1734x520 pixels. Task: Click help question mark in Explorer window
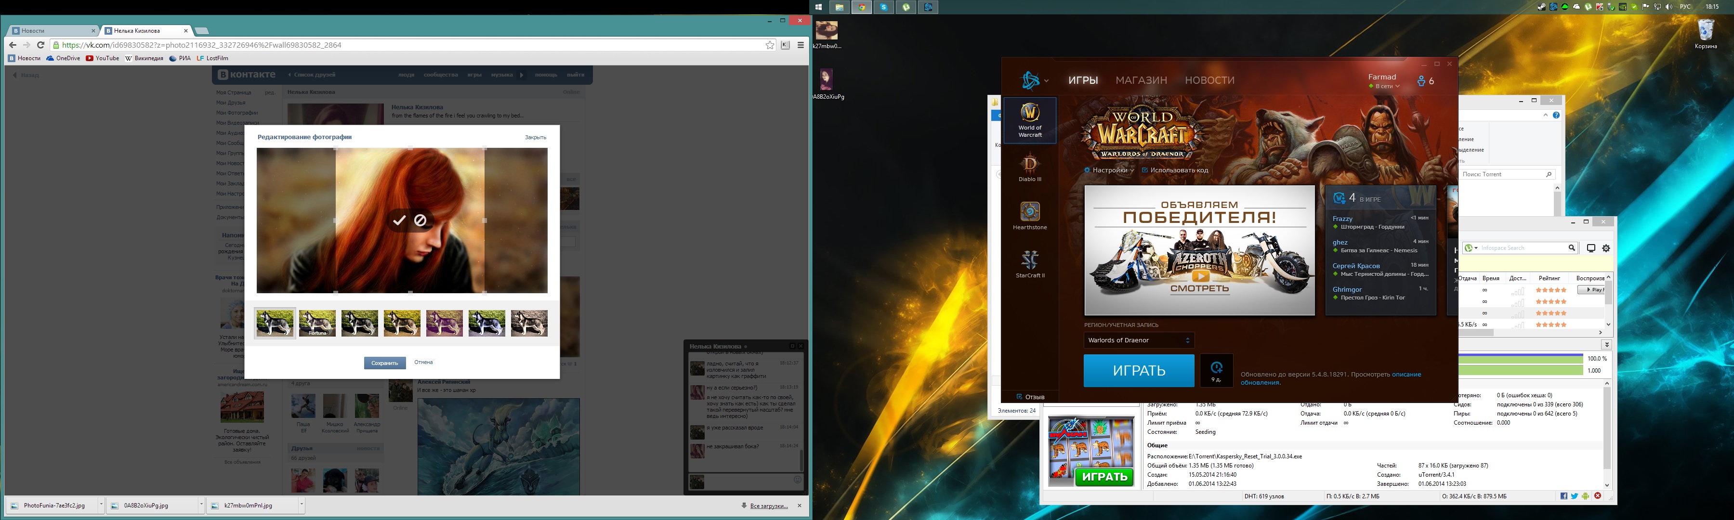click(1556, 115)
